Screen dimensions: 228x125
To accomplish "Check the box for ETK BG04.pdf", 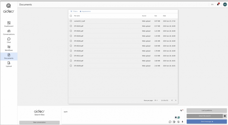I will (x=71, y=36).
